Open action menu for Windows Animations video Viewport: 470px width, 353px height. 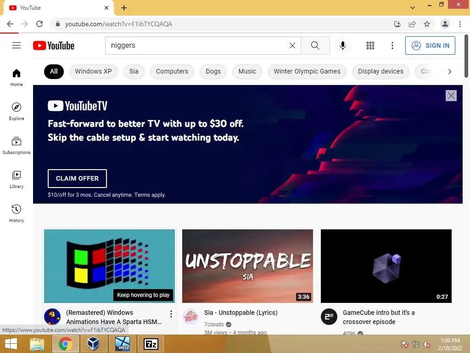[171, 314]
